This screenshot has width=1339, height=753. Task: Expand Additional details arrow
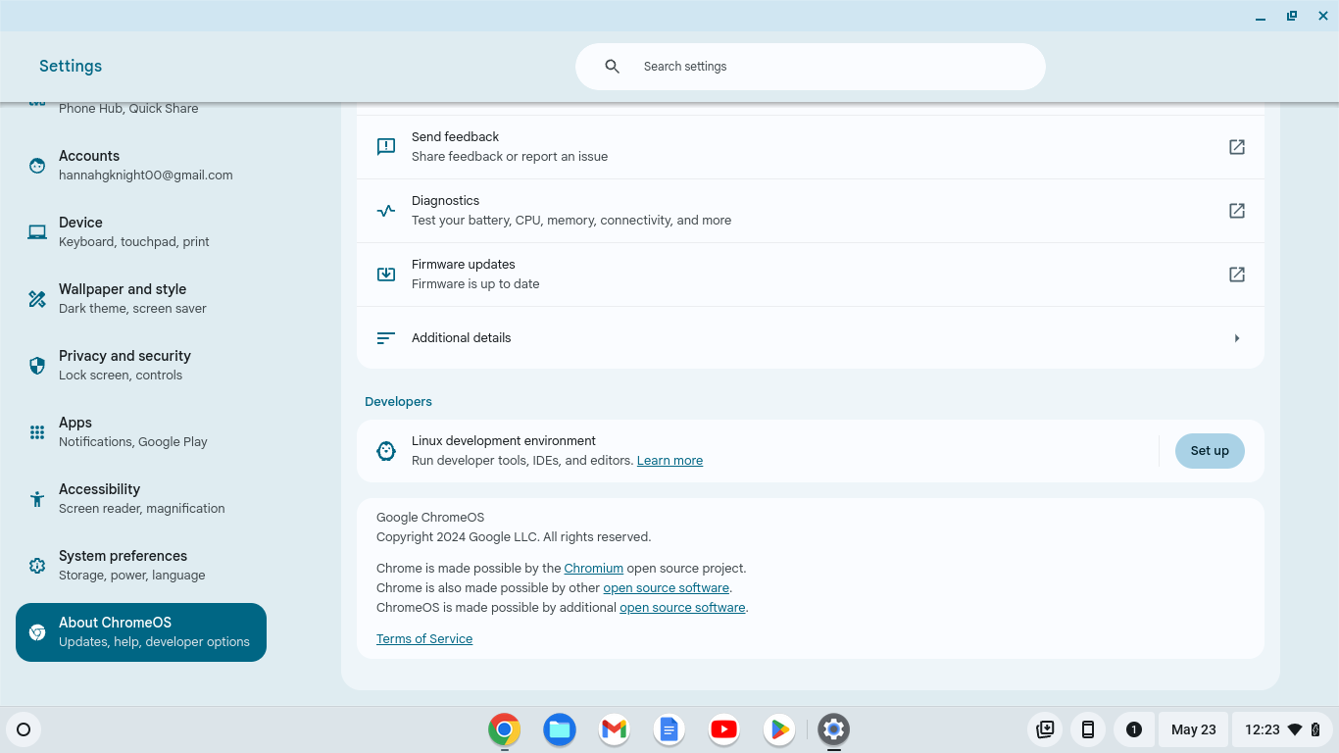[1237, 338]
